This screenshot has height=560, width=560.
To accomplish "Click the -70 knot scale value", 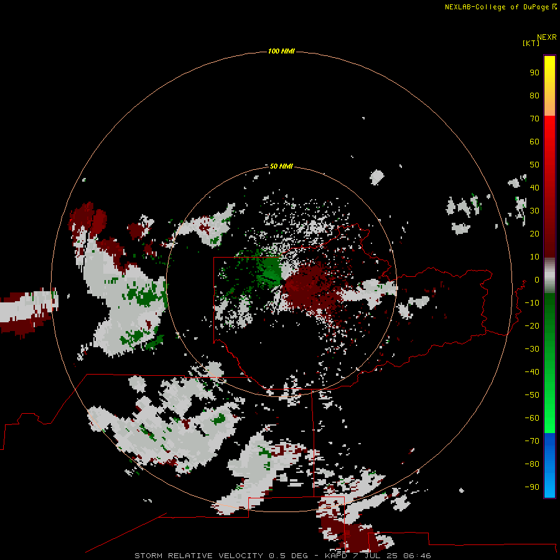I will (532, 441).
